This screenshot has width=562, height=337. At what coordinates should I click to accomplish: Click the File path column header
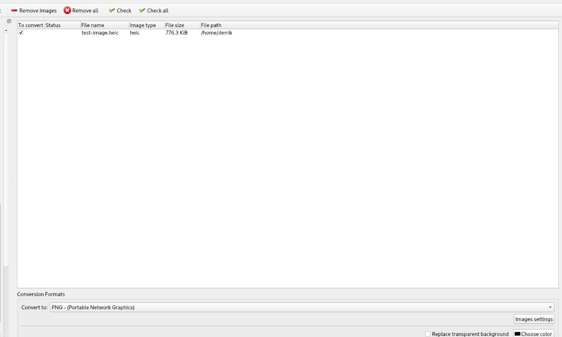tap(211, 25)
